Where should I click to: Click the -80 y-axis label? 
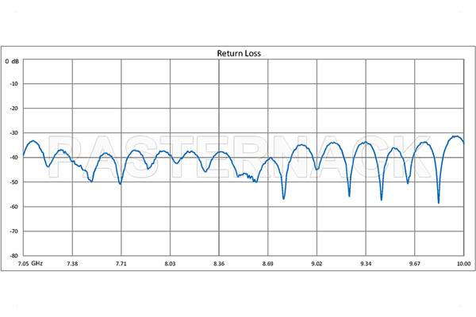(13, 255)
